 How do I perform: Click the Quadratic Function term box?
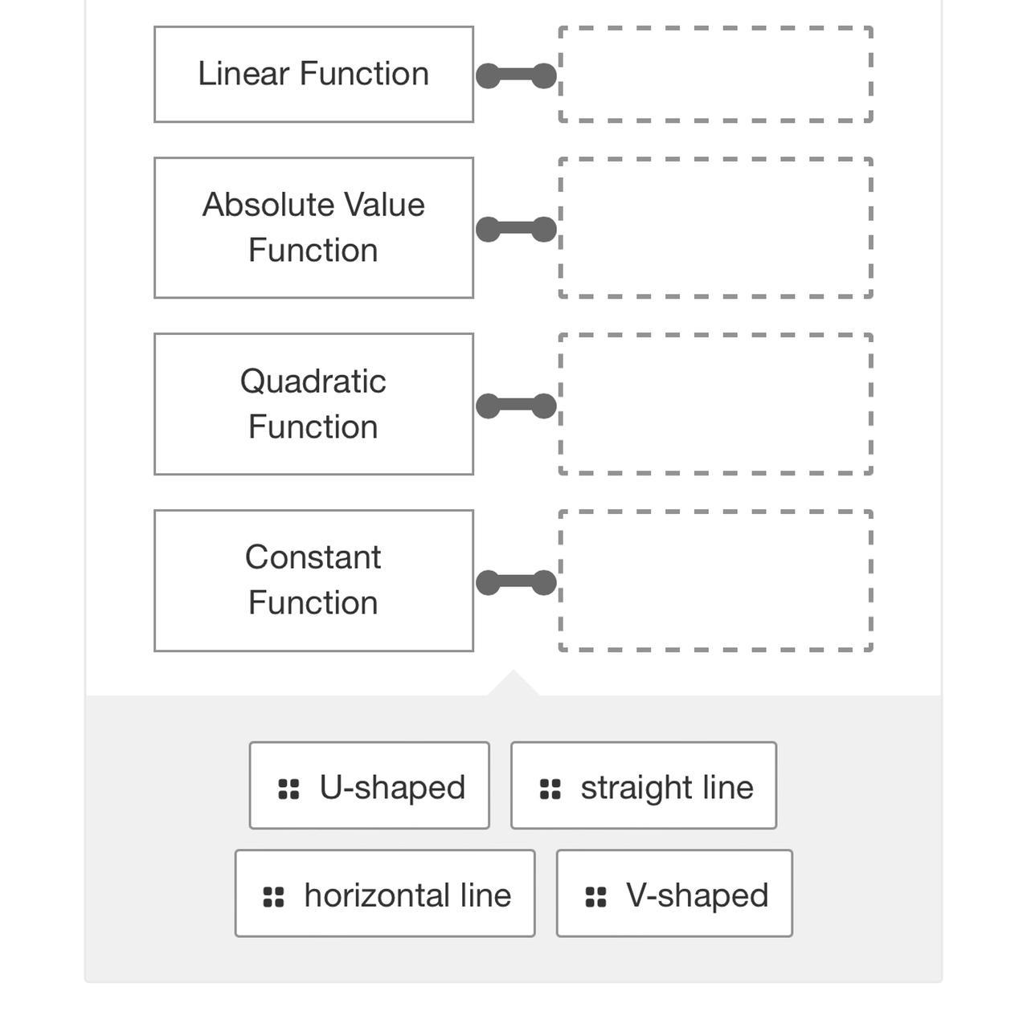(313, 404)
